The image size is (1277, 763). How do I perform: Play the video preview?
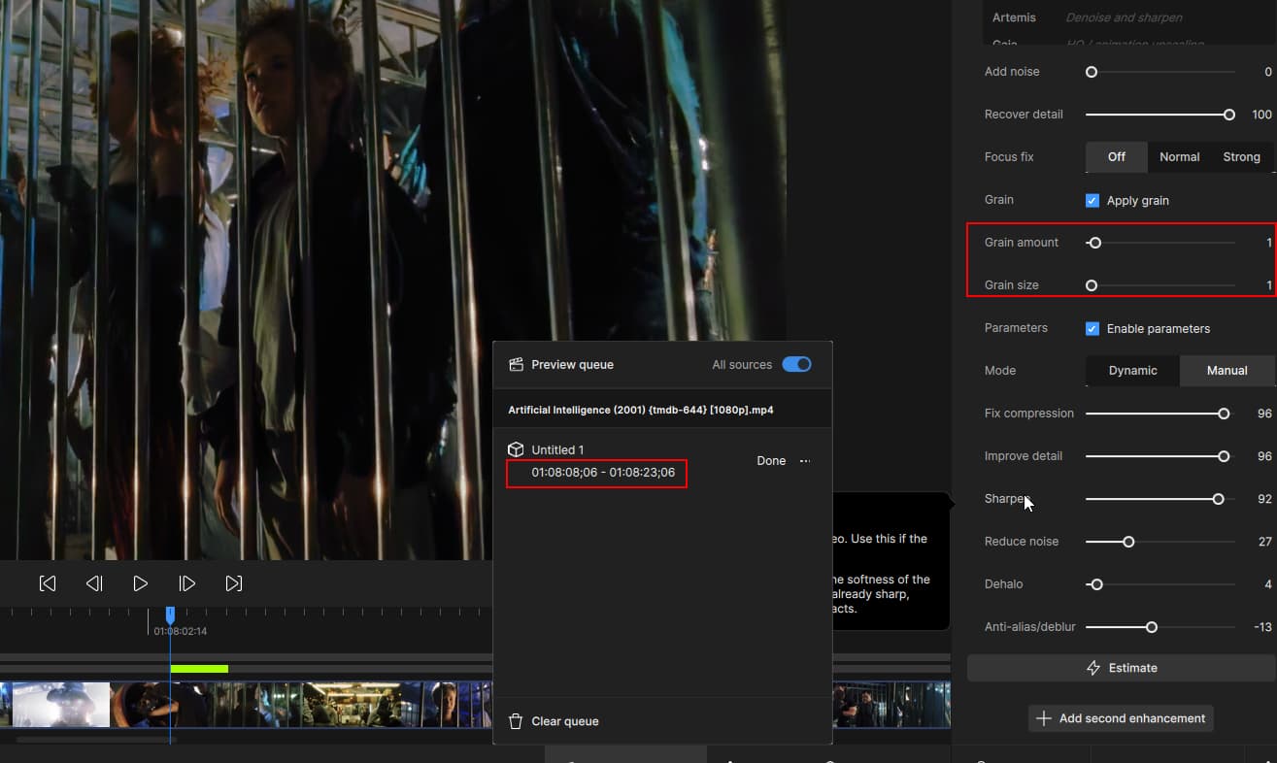pyautogui.click(x=141, y=583)
